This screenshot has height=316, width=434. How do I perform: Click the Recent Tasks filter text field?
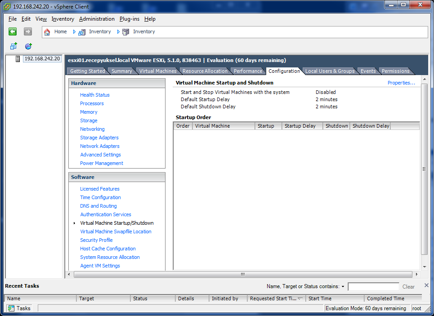pos(373,287)
